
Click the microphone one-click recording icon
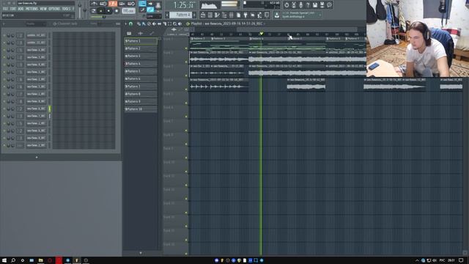[300, 5]
